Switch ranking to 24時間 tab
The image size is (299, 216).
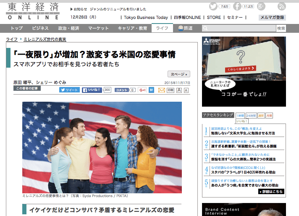tap(251, 116)
